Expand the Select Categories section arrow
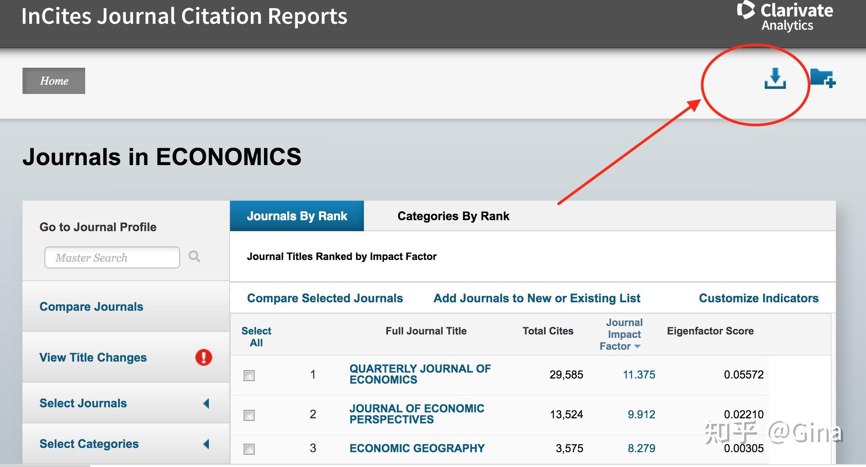 (206, 444)
